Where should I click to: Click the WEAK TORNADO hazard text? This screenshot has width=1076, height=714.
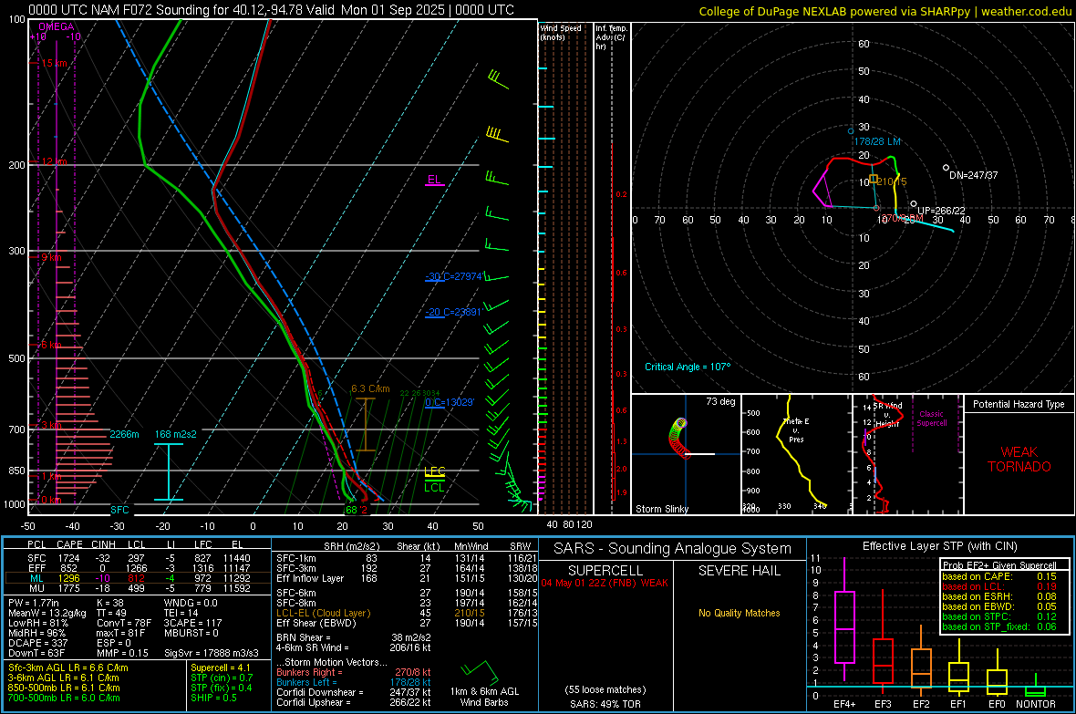(1019, 460)
